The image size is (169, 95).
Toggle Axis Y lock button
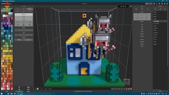click(24, 35)
